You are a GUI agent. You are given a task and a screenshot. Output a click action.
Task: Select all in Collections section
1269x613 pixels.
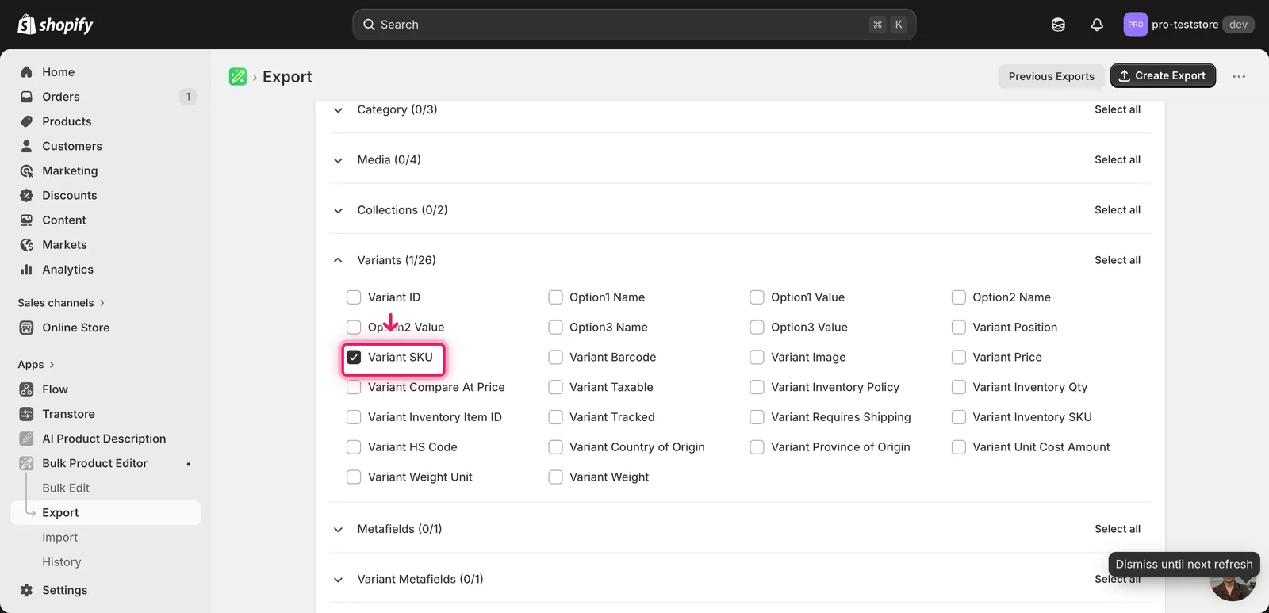click(x=1118, y=210)
